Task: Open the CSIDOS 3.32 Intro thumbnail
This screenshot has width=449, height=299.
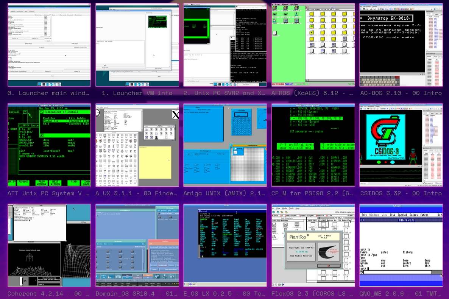Action: click(401, 145)
